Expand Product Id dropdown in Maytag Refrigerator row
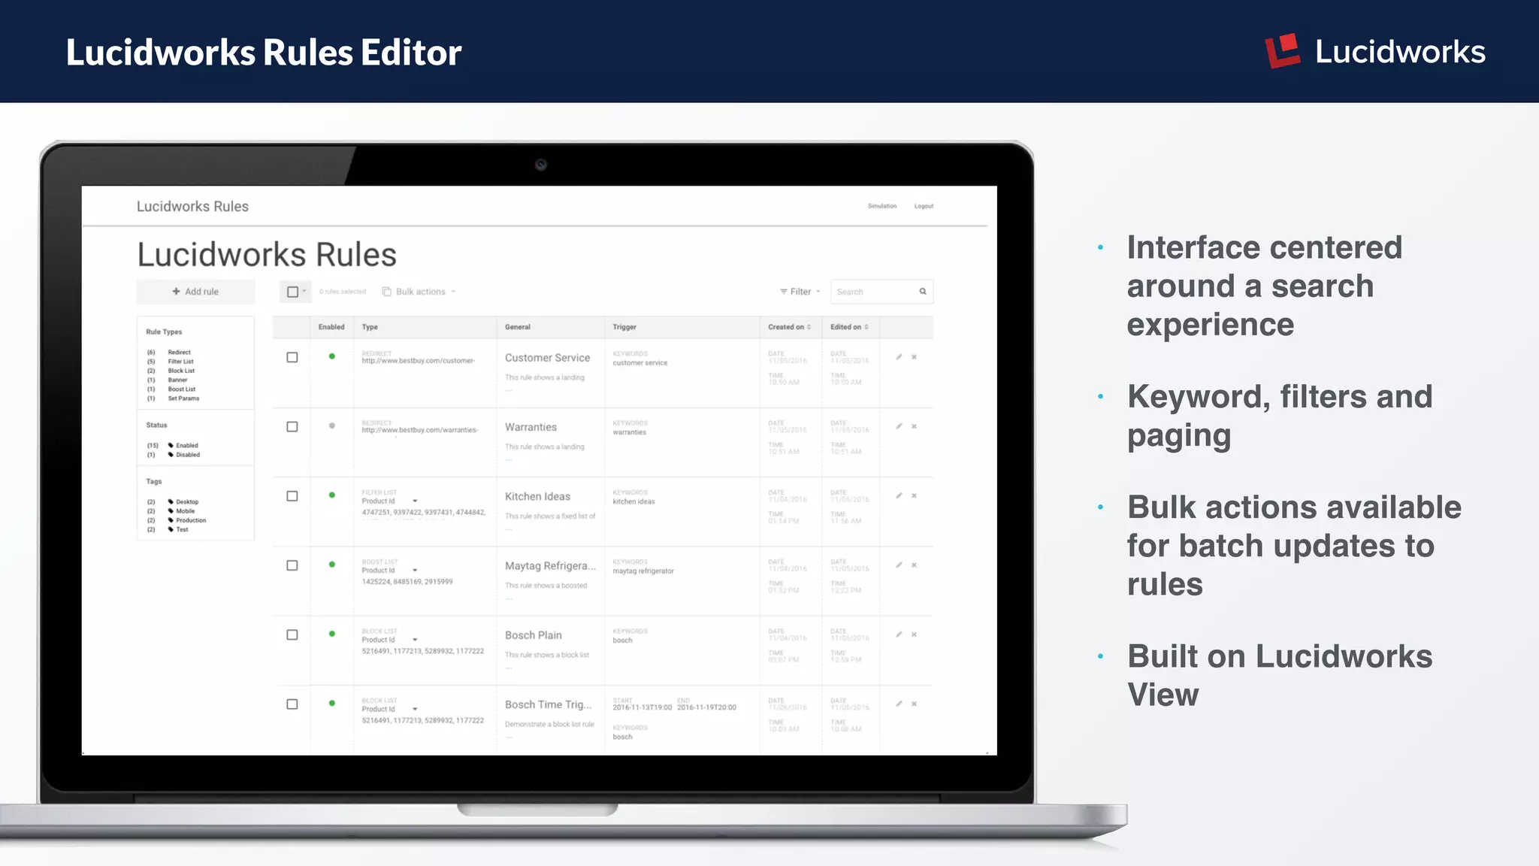The height and width of the screenshot is (866, 1539). tap(415, 571)
